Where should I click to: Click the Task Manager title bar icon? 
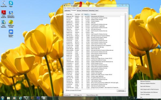tap(64, 6)
